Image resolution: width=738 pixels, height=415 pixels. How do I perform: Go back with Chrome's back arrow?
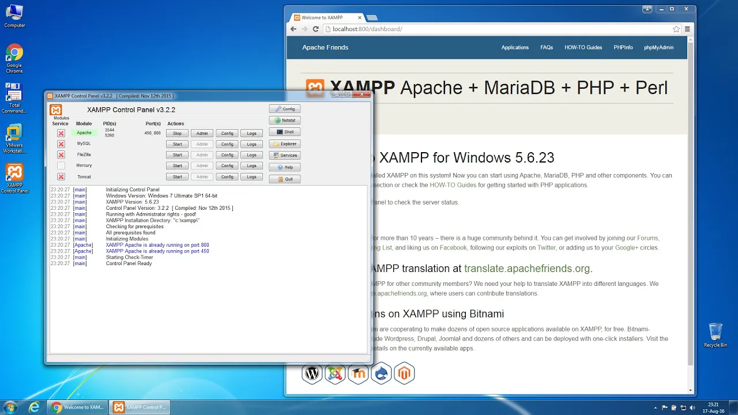point(293,29)
